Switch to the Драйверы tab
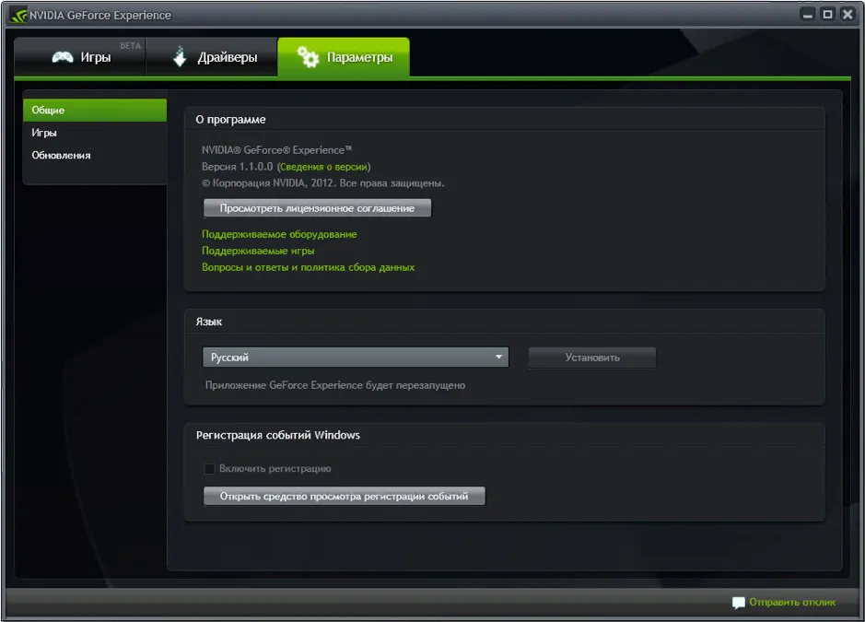The width and height of the screenshot is (865, 622). click(x=212, y=57)
